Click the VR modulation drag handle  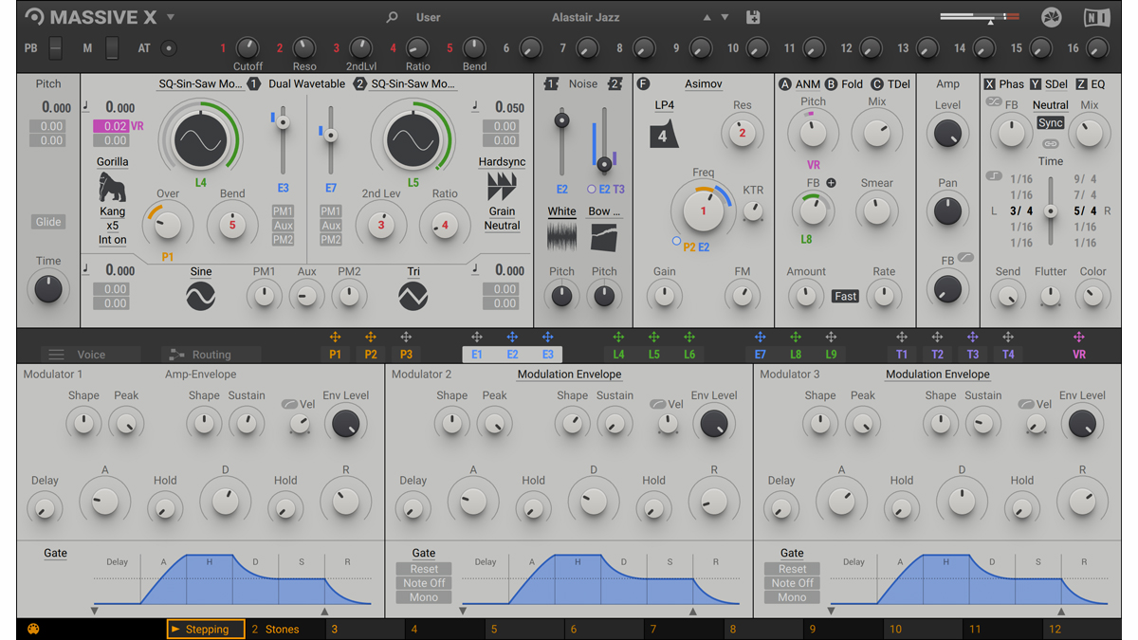tap(1078, 338)
